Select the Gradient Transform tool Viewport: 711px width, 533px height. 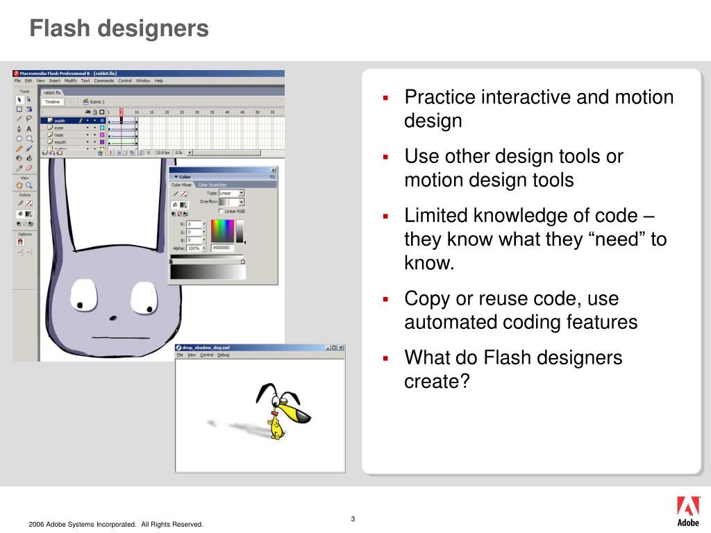[x=29, y=109]
